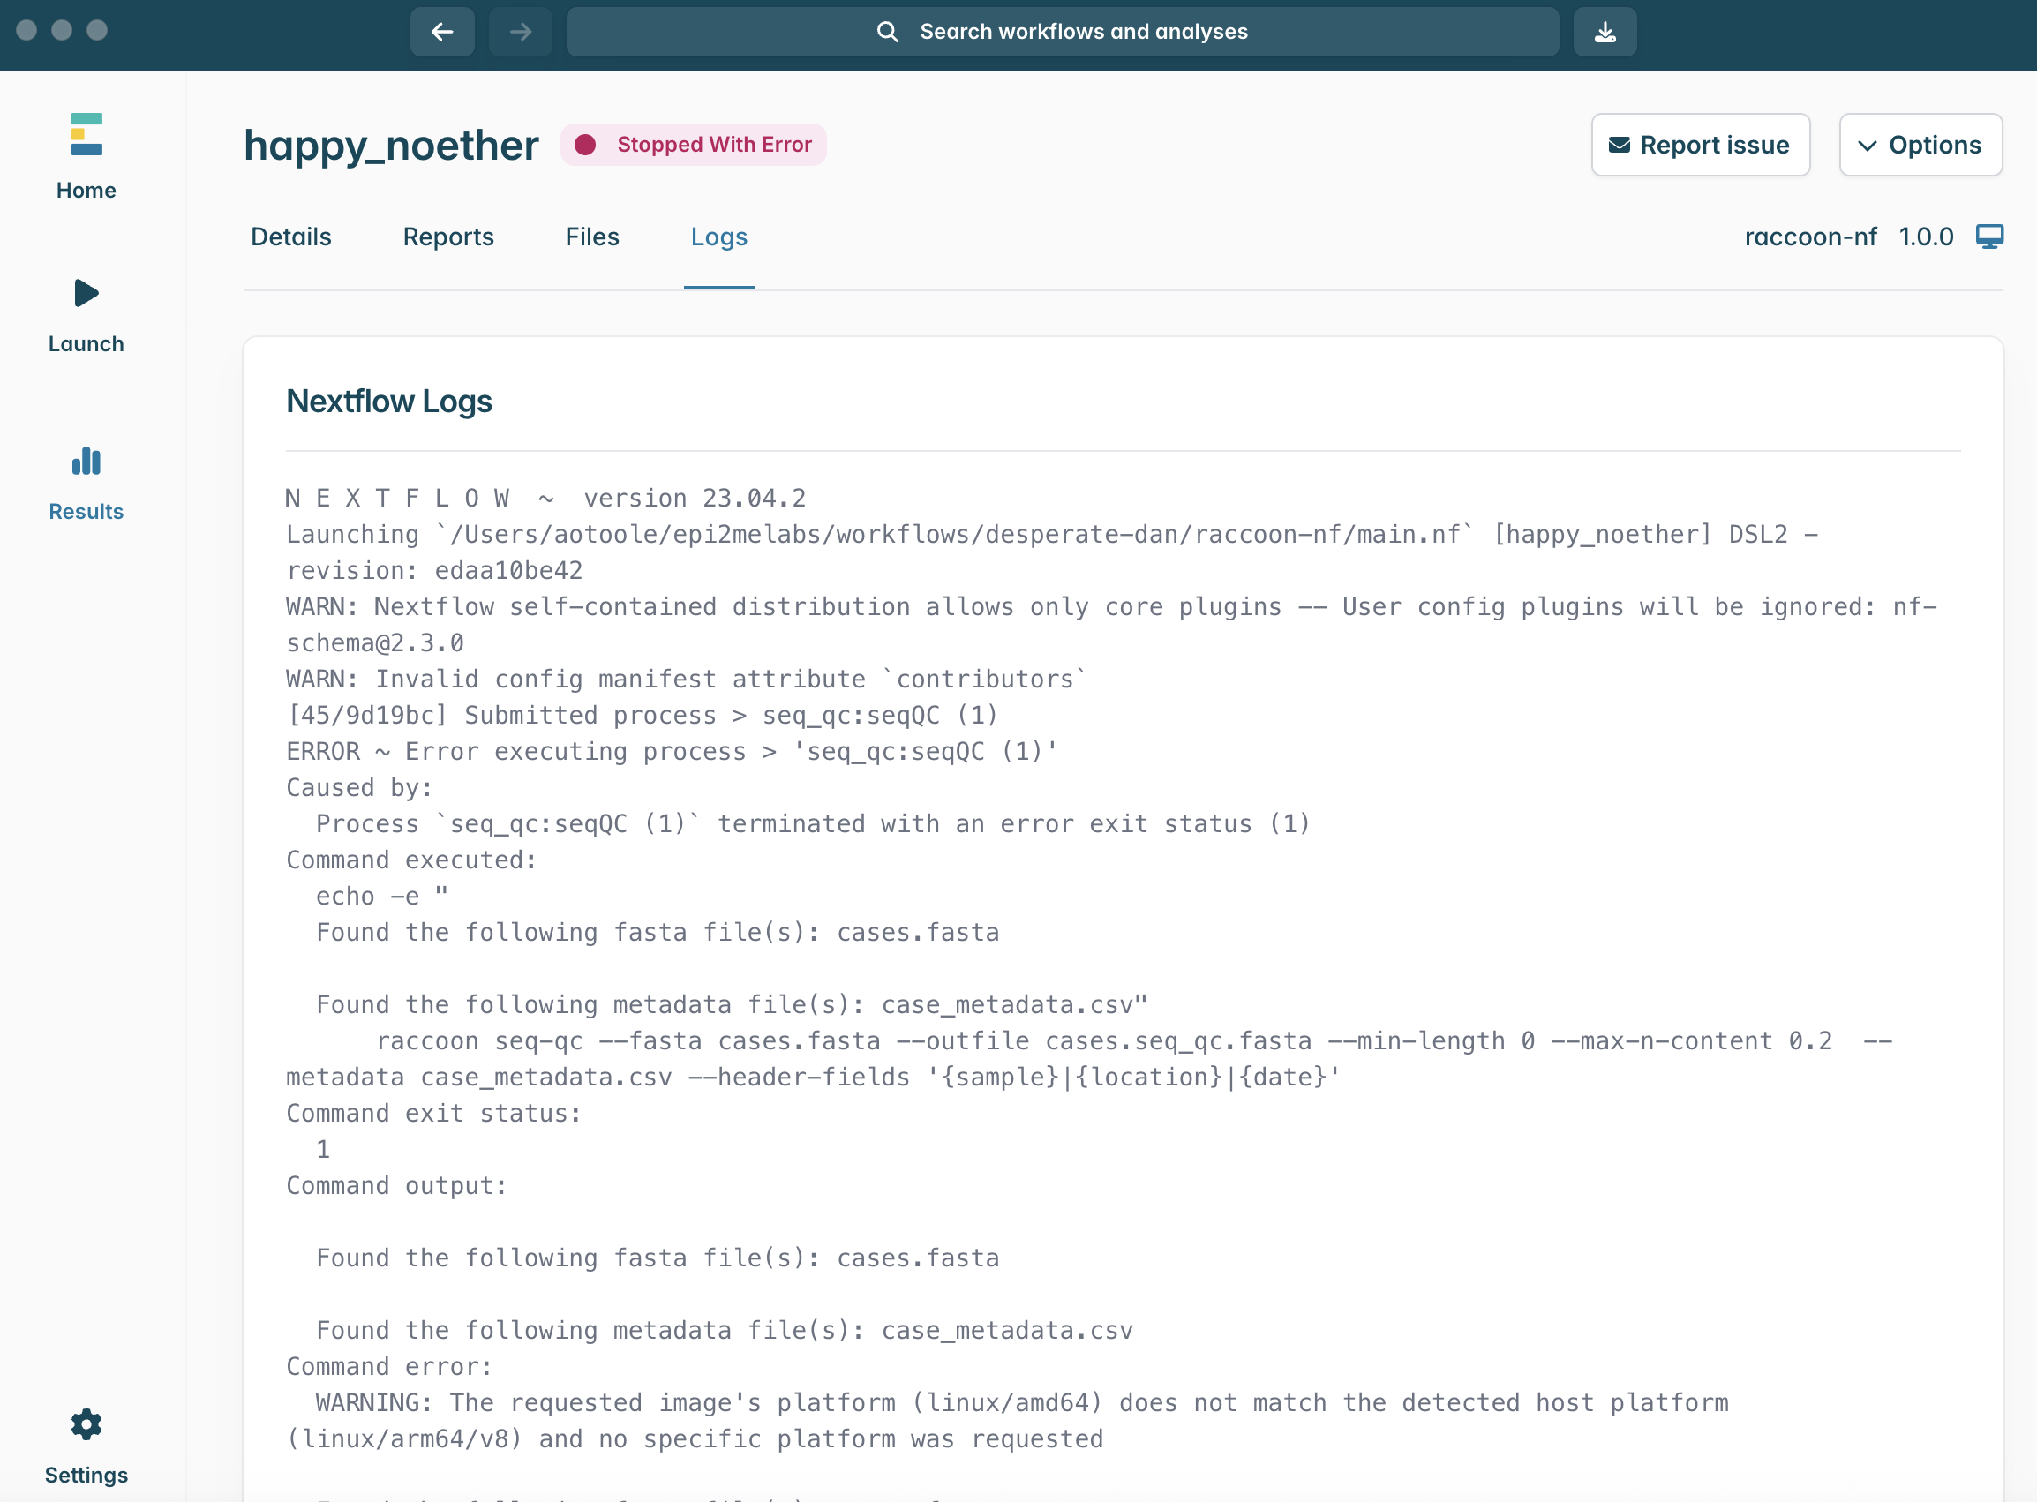
Task: Switch to the Reports tab
Action: [x=448, y=237]
